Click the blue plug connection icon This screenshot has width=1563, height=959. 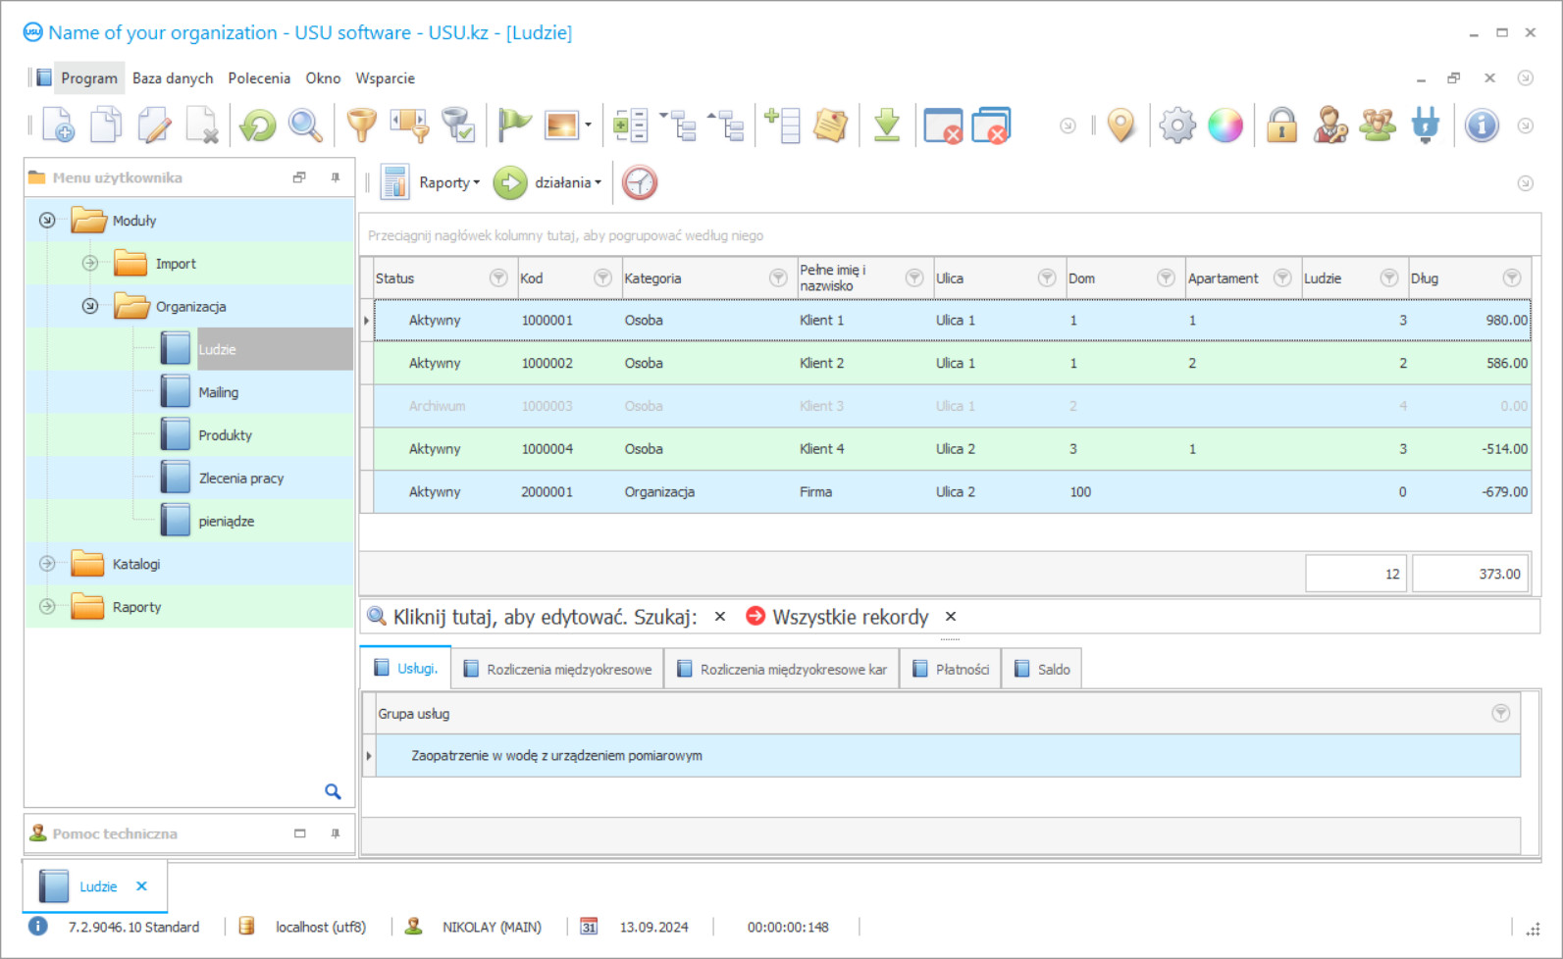pos(1426,126)
